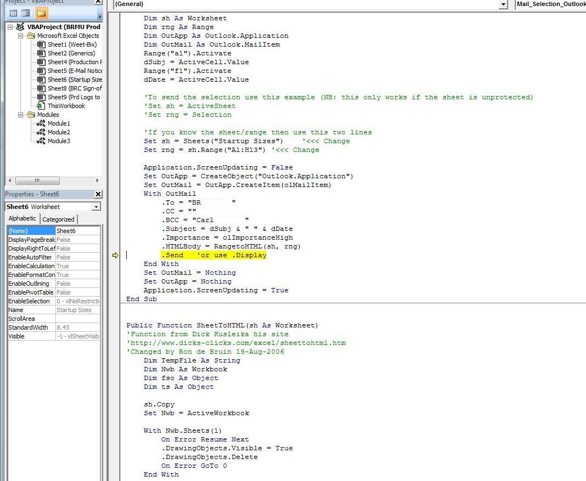Select the Microsoft Excel Objects folder

point(68,36)
